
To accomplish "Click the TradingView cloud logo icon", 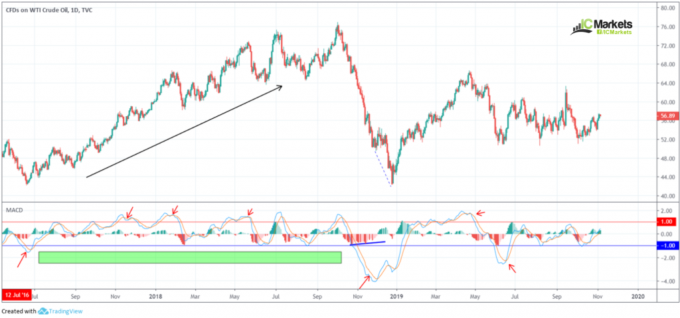I will point(43,311).
